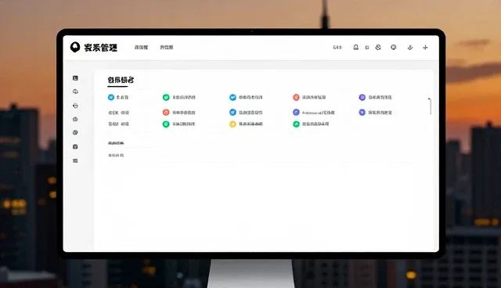Open the text-only entry starting the second grid row
The height and width of the screenshot is (288, 501).
point(118,113)
